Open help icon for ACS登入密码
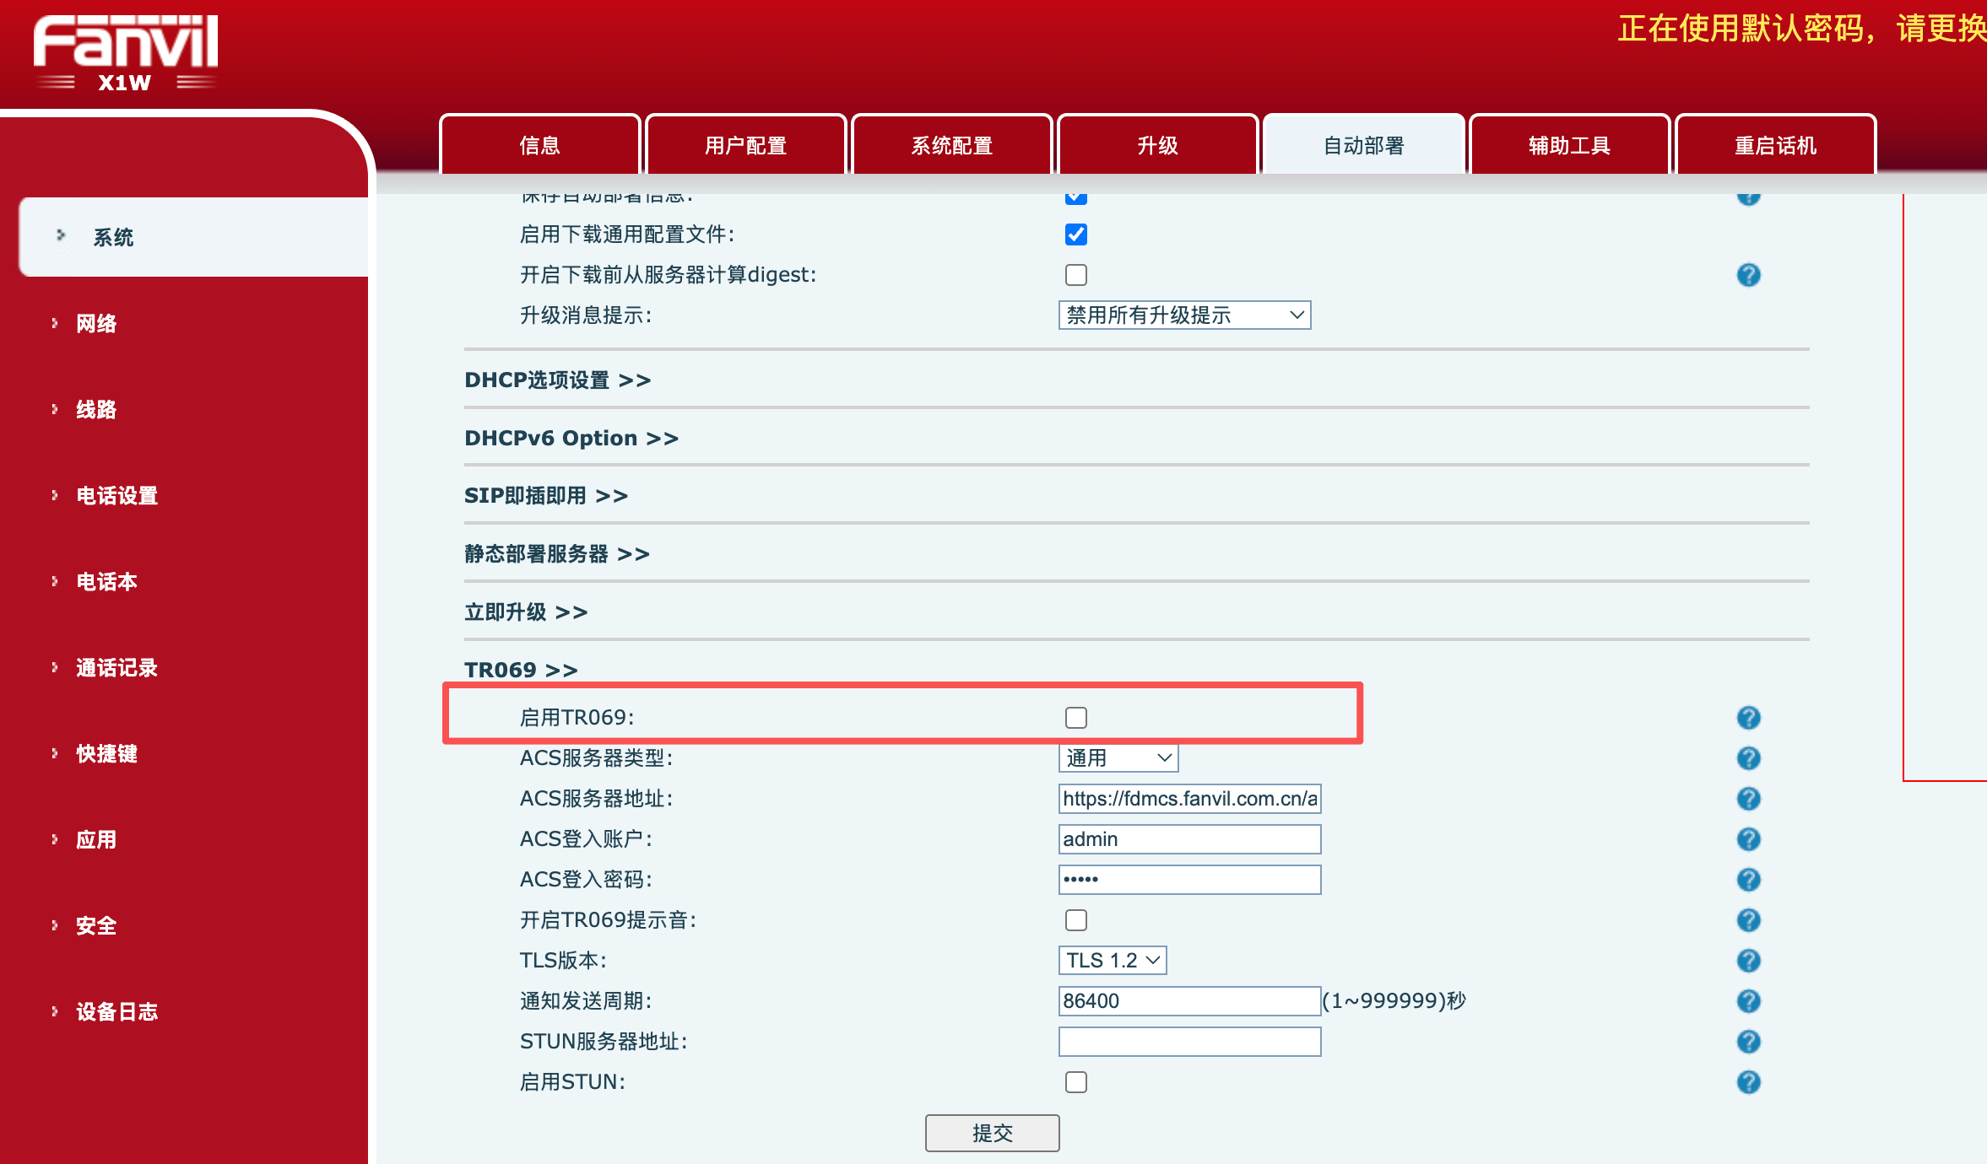1987x1164 pixels. coord(1748,880)
